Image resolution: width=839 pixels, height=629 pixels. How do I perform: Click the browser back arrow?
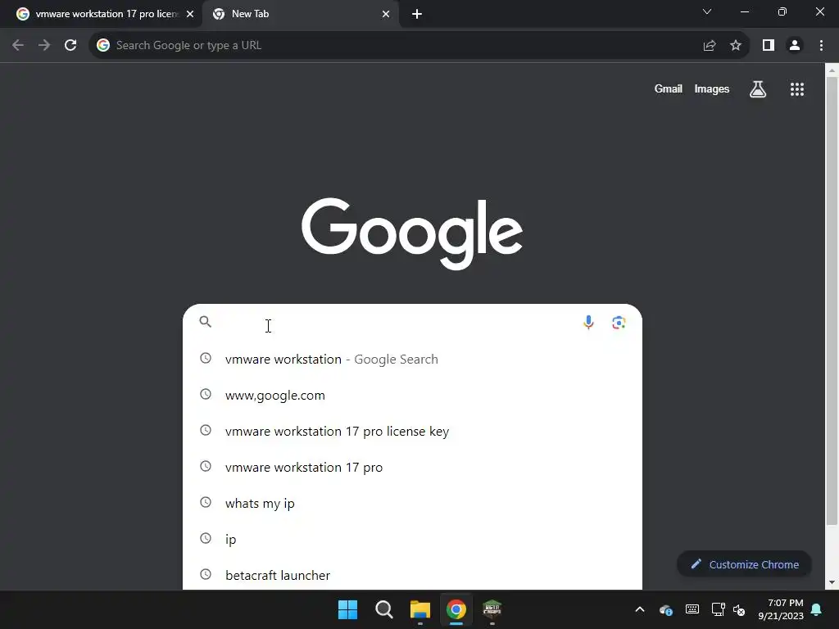(x=18, y=46)
